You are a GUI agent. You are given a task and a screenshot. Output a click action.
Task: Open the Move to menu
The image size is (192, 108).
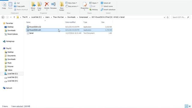pyautogui.click(x=33, y=6)
